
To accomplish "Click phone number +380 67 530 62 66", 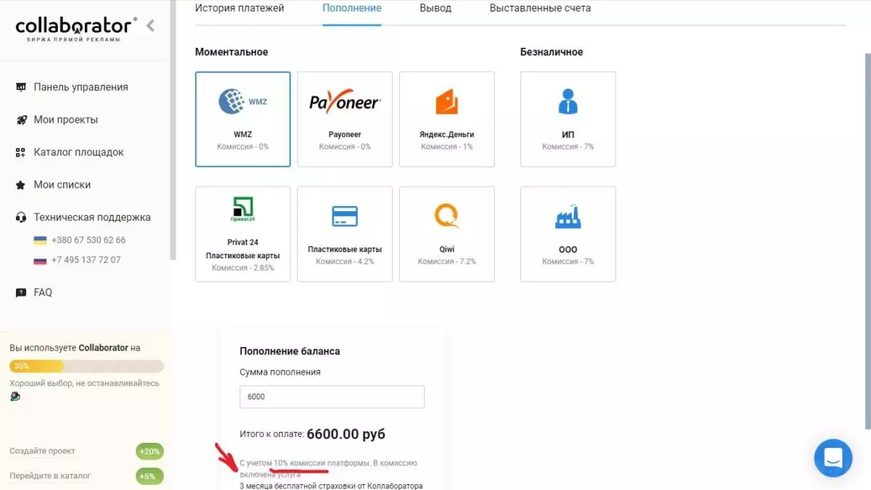I will pyautogui.click(x=89, y=240).
